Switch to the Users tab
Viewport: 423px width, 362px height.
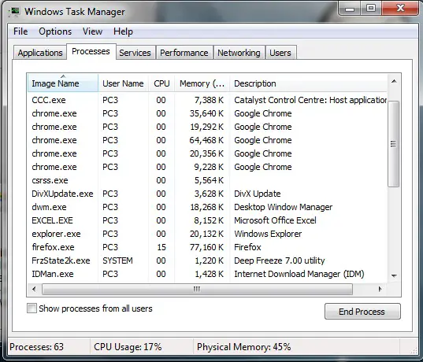[x=280, y=53]
